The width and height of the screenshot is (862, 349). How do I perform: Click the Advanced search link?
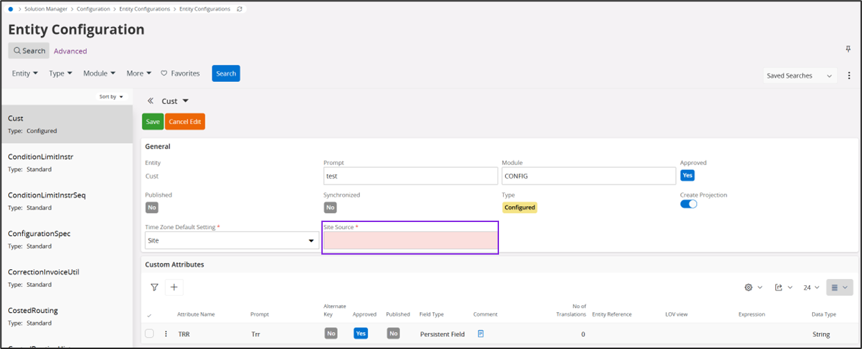[70, 51]
